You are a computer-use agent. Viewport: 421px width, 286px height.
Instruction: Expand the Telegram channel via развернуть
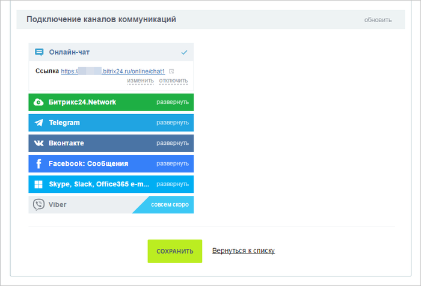173,123
